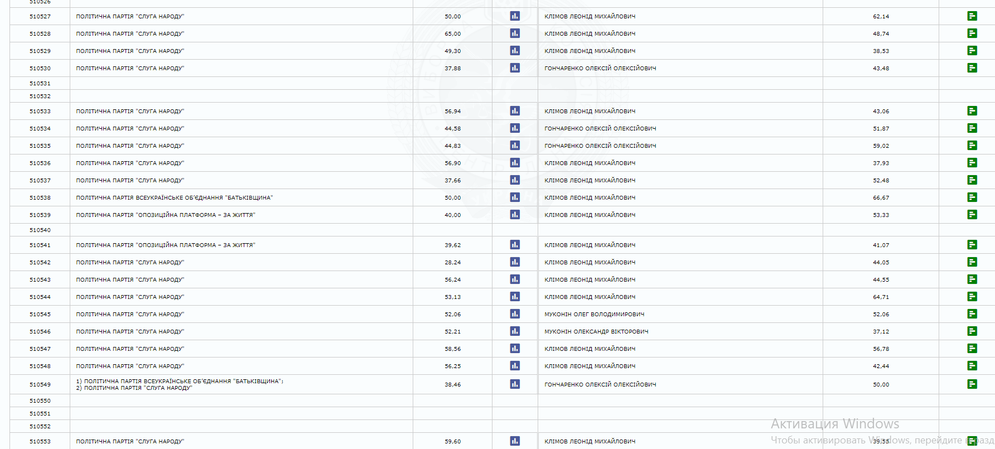This screenshot has width=995, height=449.
Task: Open green candidate results icon in row 510527
Action: (972, 16)
